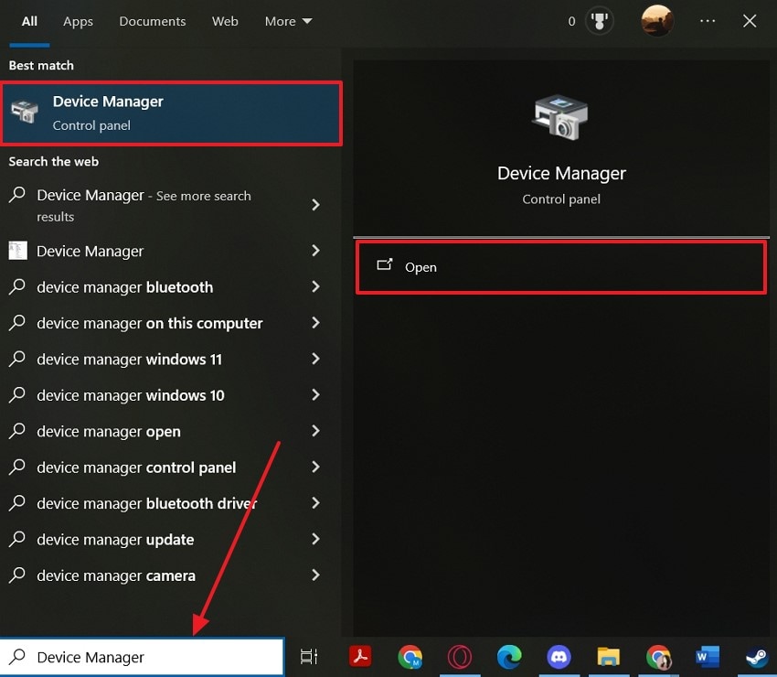
Task: Select 'device manager update' suggestion
Action: pyautogui.click(x=115, y=540)
